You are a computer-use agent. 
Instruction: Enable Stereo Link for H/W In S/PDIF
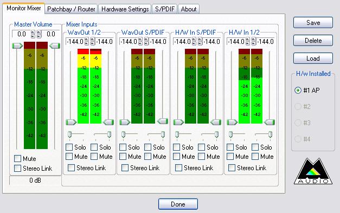pos(178,167)
